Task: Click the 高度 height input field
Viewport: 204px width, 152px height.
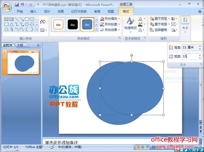Action: coord(190,47)
